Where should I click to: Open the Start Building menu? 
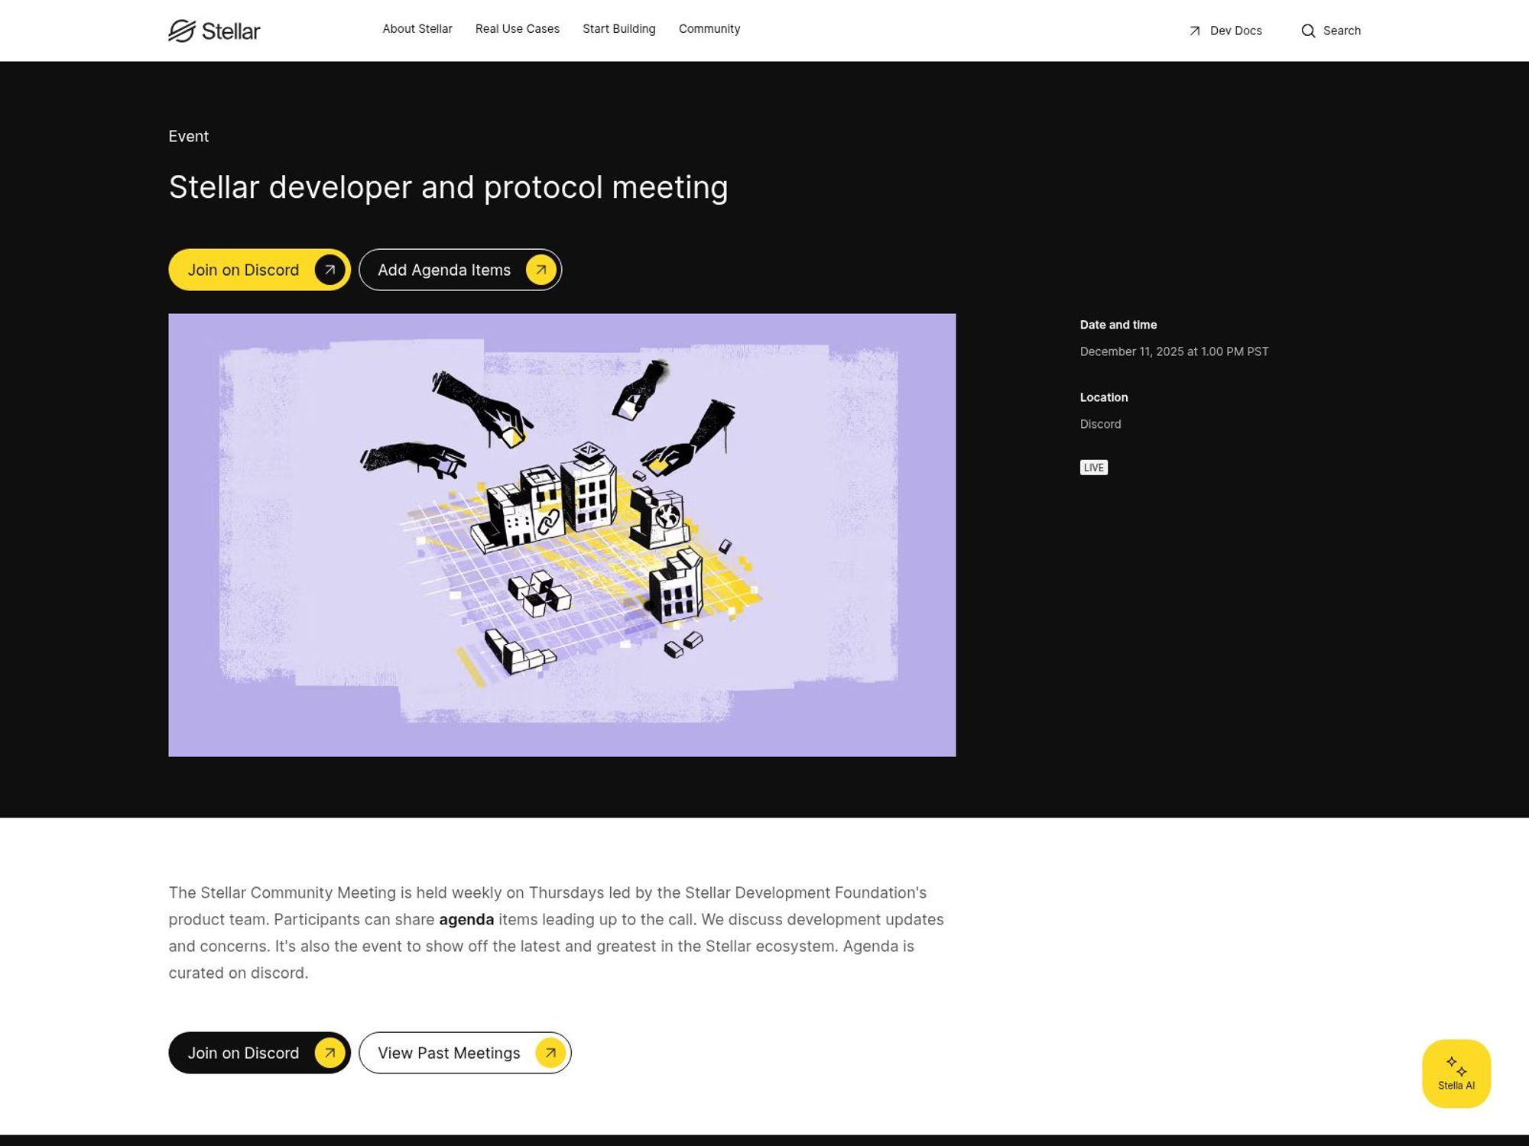point(618,28)
